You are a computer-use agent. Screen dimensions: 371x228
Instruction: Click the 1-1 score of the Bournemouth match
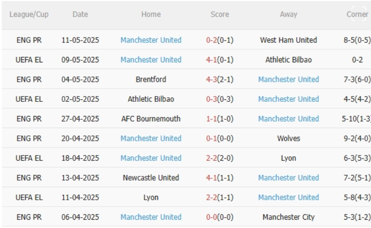coord(211,118)
